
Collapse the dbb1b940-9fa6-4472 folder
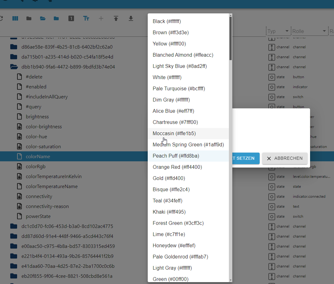pyautogui.click(x=14, y=67)
